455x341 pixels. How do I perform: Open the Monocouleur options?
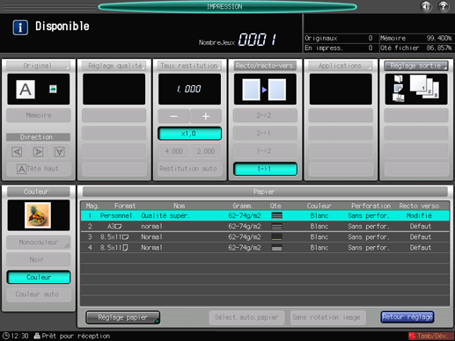click(x=39, y=243)
